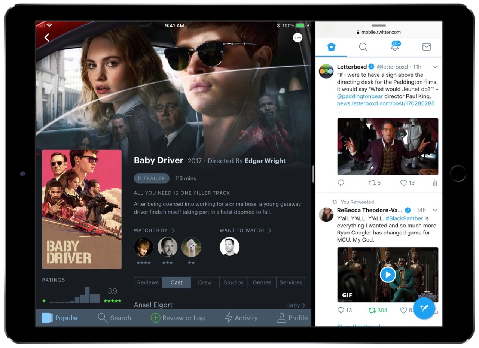The height and width of the screenshot is (348, 479).
Task: Tap the Wi-Fi status icon
Action: tap(49, 25)
